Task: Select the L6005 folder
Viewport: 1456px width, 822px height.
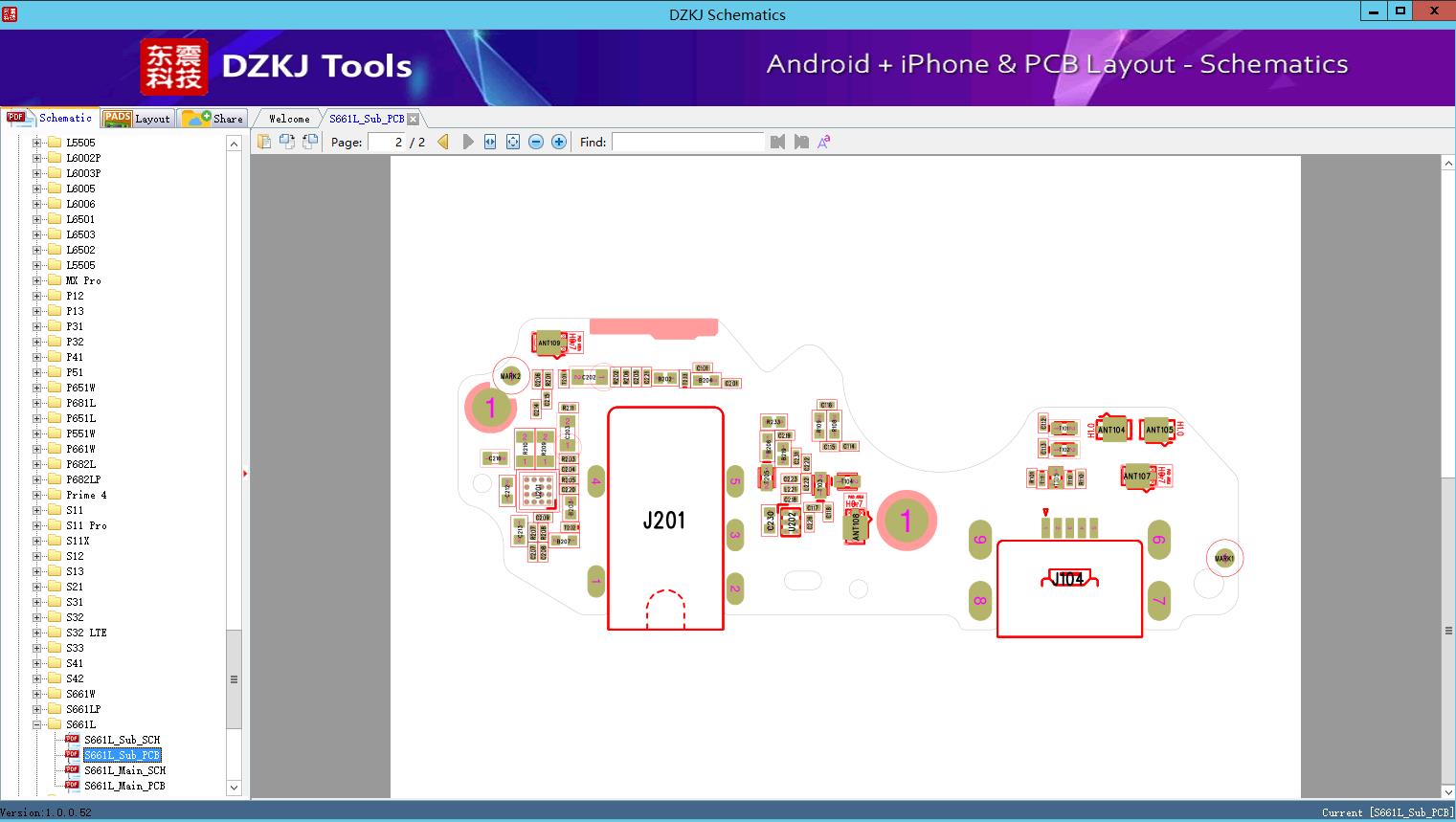Action: tap(80, 189)
